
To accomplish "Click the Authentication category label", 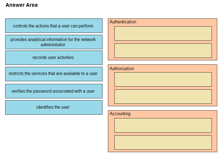I will click(x=123, y=22).
